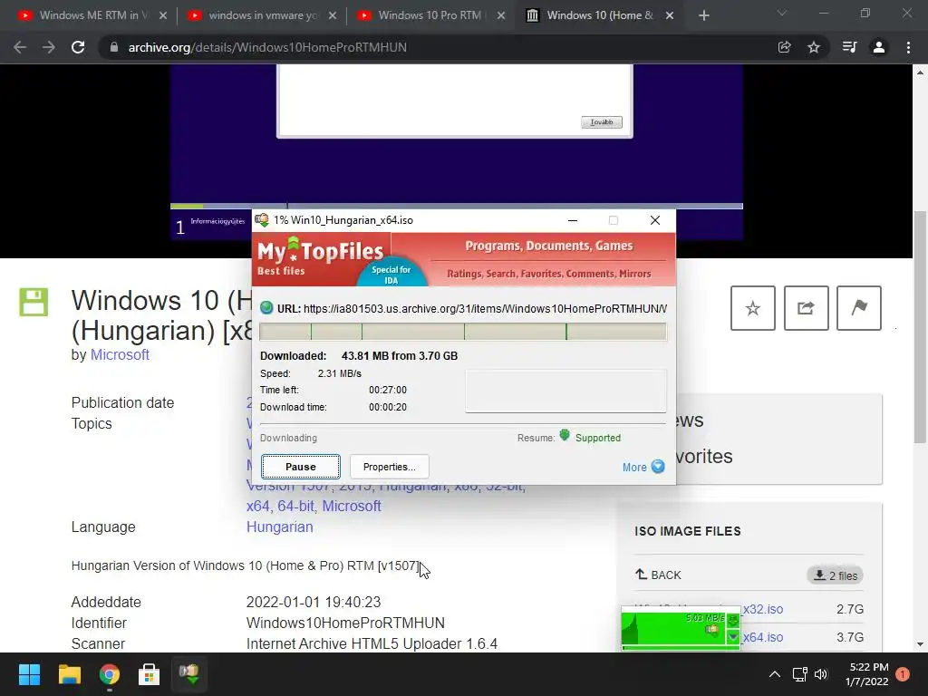Click the Tovább button in the preview image
This screenshot has width=928, height=696.
(602, 122)
